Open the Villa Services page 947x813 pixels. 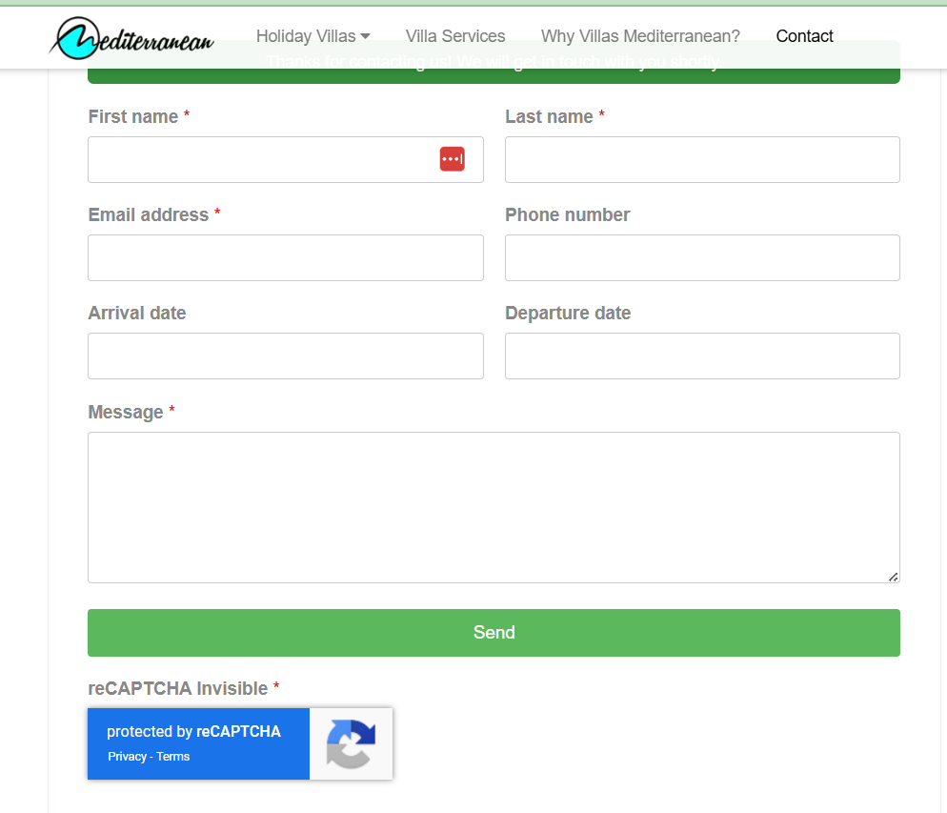click(x=455, y=36)
